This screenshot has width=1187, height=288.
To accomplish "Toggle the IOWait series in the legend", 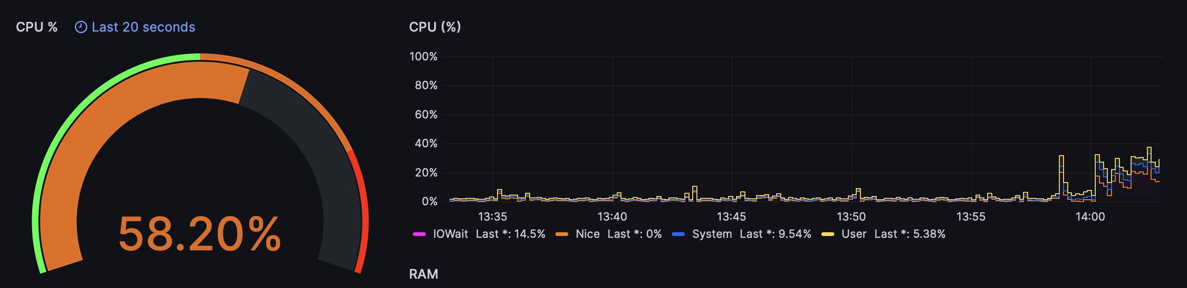I will pos(450,234).
